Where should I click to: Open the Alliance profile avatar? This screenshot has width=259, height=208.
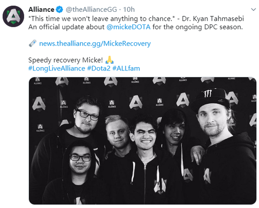pyautogui.click(x=13, y=16)
